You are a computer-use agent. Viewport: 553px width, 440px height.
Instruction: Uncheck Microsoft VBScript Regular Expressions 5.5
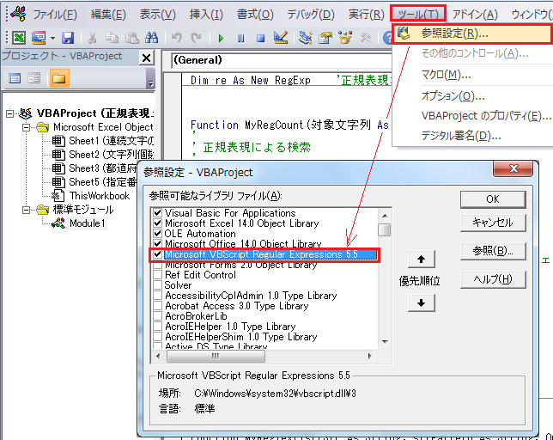pyautogui.click(x=157, y=254)
